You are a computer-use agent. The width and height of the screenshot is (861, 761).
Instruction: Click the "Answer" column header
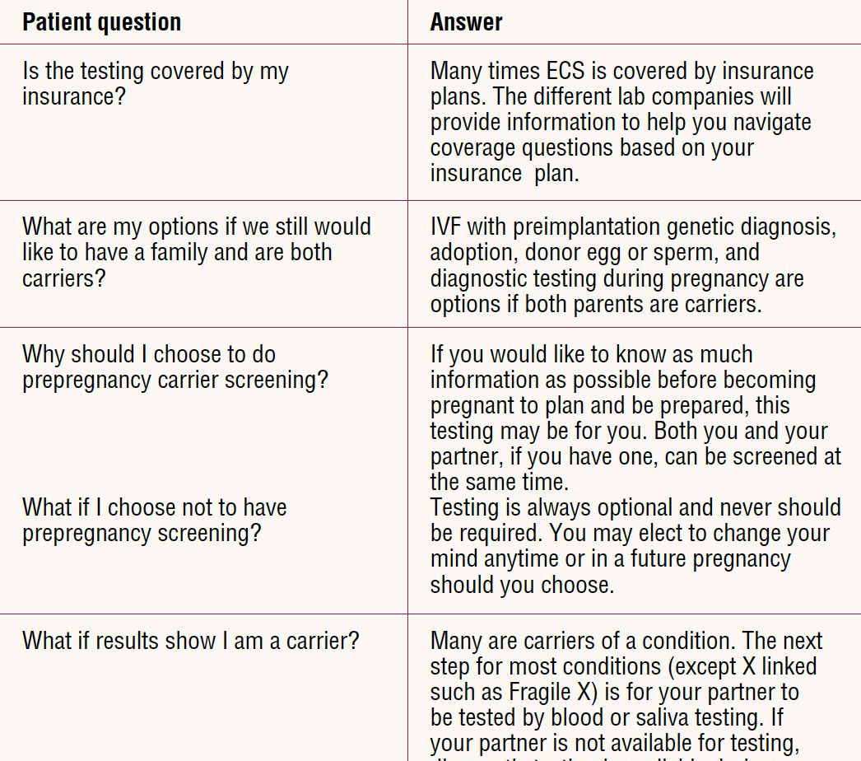click(x=466, y=22)
